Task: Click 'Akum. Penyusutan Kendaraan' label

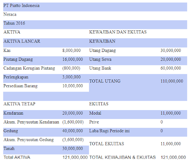Action: point(31,122)
